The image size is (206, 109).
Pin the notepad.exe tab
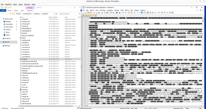pos(93,16)
